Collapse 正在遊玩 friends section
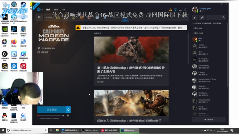Viewport: 239px width, 134px height. (208, 24)
